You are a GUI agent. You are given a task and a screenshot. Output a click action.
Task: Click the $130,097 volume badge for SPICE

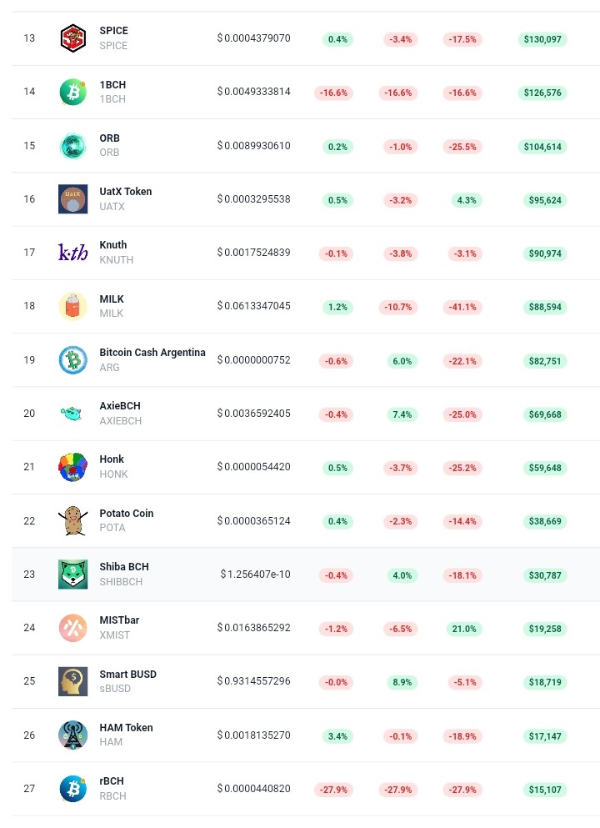pyautogui.click(x=542, y=39)
